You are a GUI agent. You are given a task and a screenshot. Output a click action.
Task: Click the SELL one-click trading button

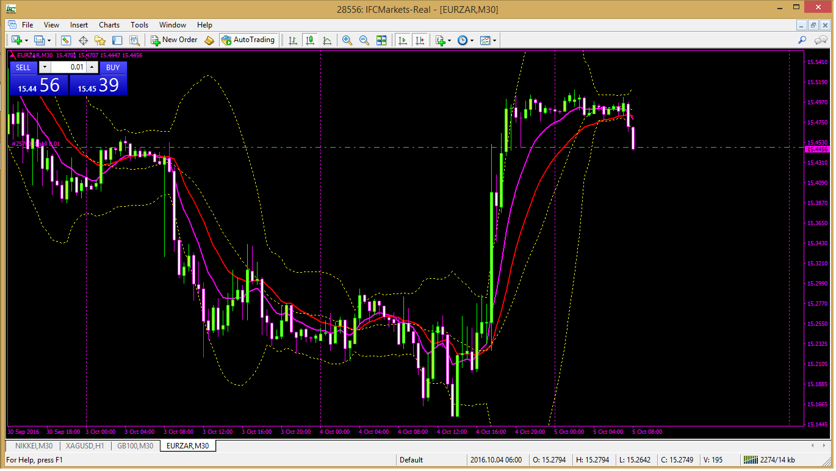tap(23, 68)
